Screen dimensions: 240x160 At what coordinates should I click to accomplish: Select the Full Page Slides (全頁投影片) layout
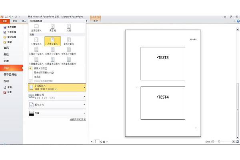click(x=36, y=28)
